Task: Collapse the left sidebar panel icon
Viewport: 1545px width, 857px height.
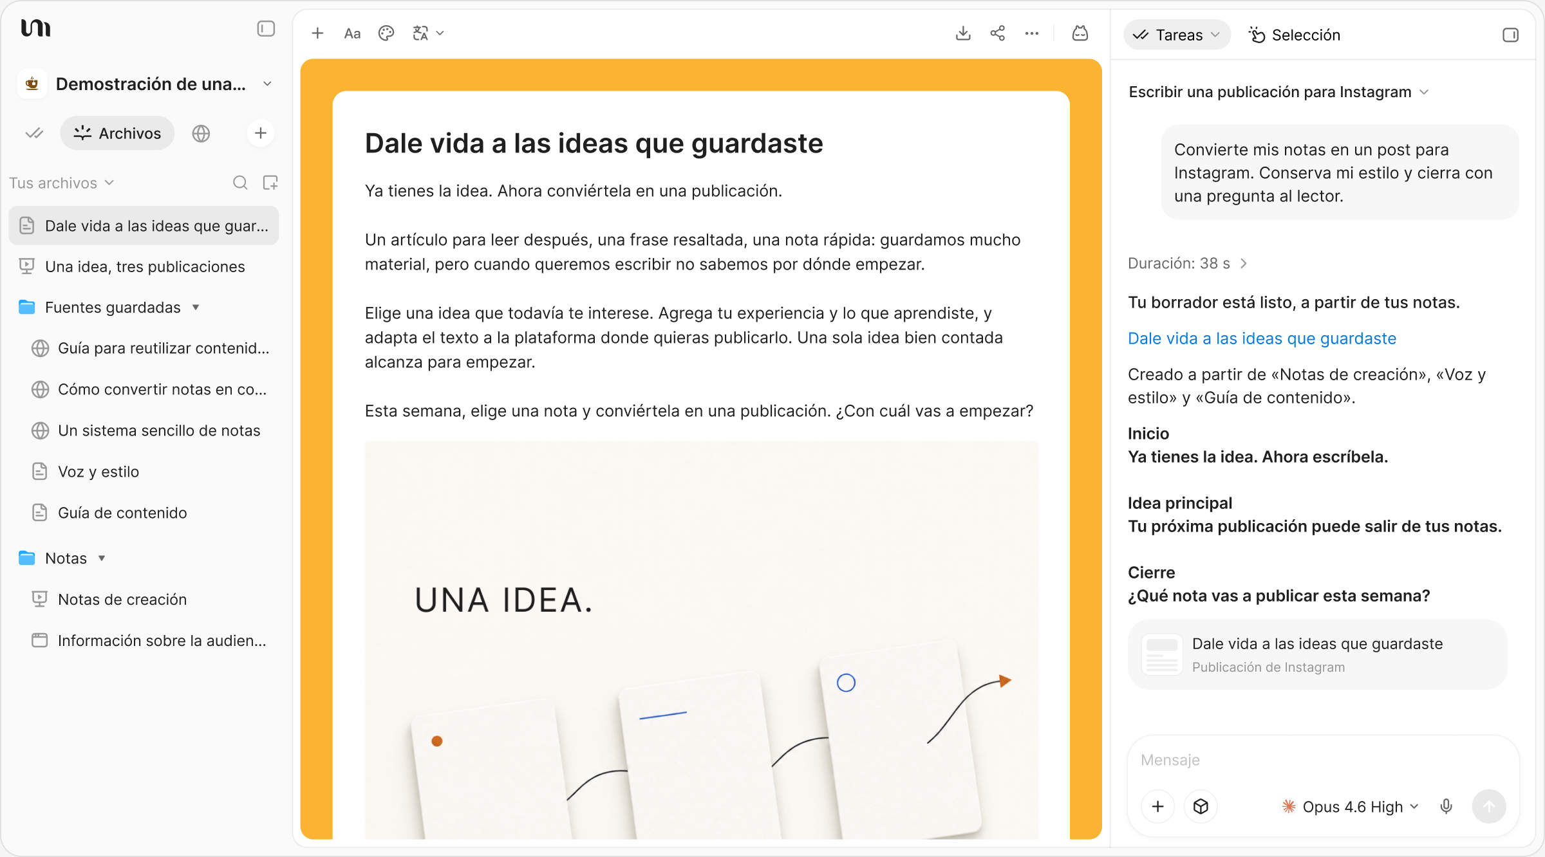Action: [x=266, y=29]
